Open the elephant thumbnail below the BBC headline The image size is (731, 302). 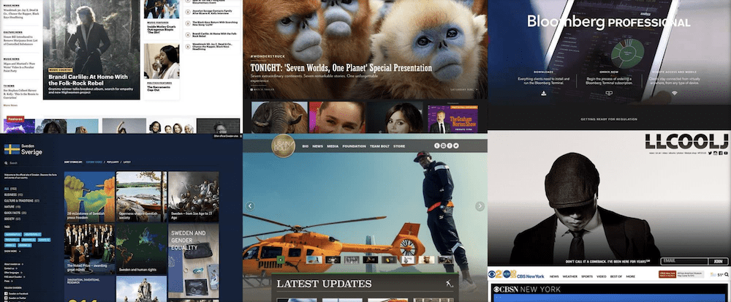[279, 118]
